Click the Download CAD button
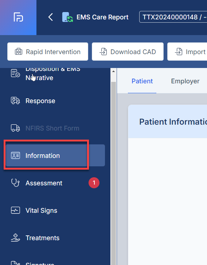This screenshot has width=207, height=265. pos(128,52)
